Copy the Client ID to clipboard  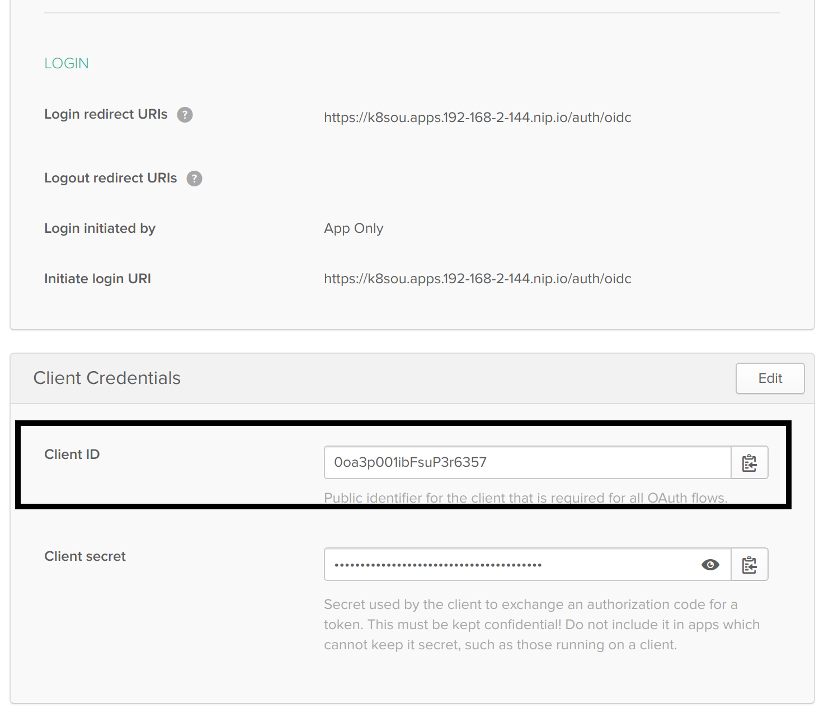click(x=749, y=463)
